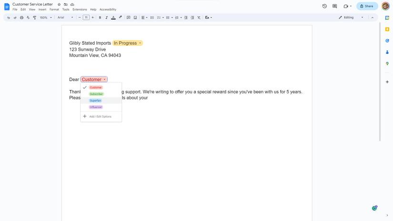Open the zoom level 150% dropdown
Image resolution: width=393 pixels, height=221 pixels.
[x=45, y=18]
